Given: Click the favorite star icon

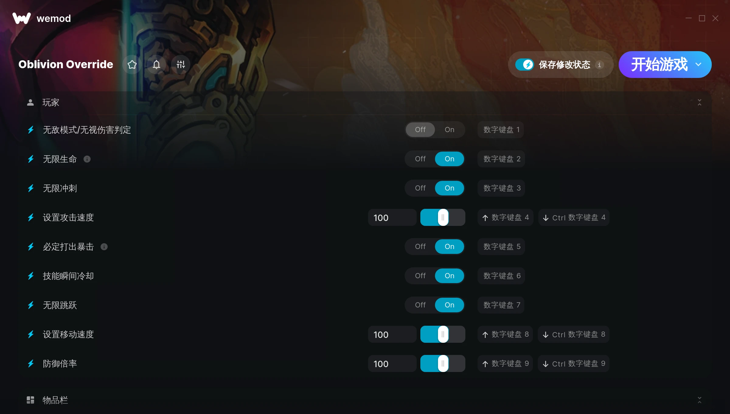Looking at the screenshot, I should [x=132, y=65].
